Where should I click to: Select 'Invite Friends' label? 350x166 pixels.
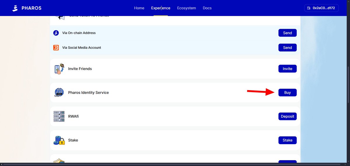80,69
